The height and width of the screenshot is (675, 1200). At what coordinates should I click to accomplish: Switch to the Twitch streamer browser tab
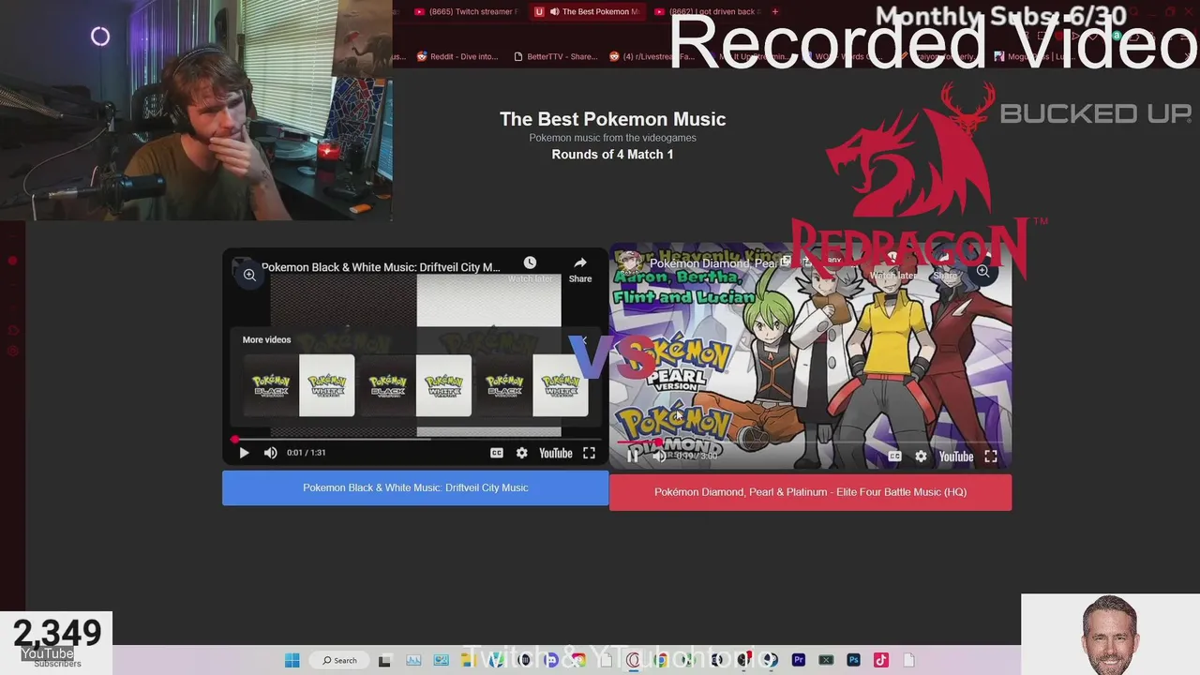[x=465, y=11]
